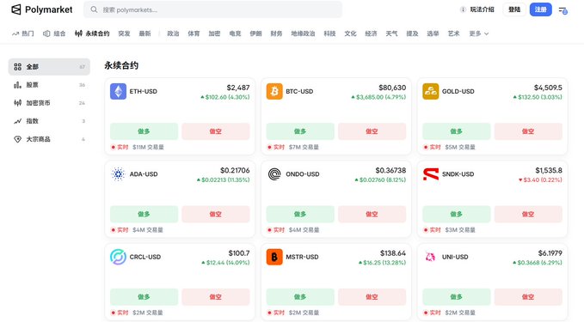Click the search magnifier icon
Viewport: 584px width, 322px height.
pyautogui.click(x=94, y=9)
